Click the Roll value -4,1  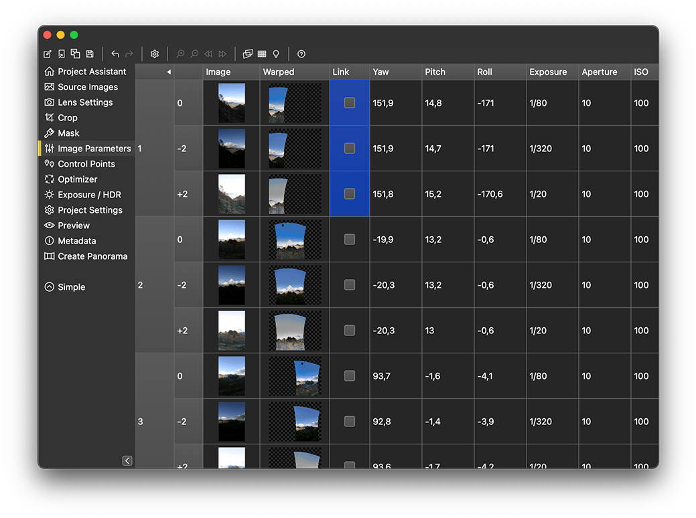click(486, 376)
